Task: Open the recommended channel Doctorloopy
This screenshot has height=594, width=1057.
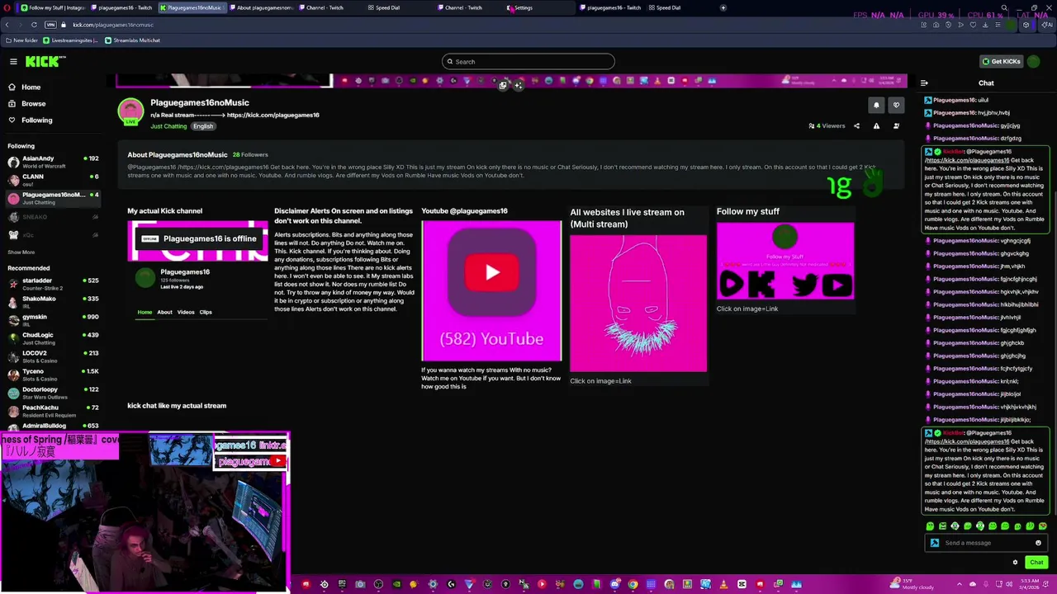Action: (x=52, y=392)
